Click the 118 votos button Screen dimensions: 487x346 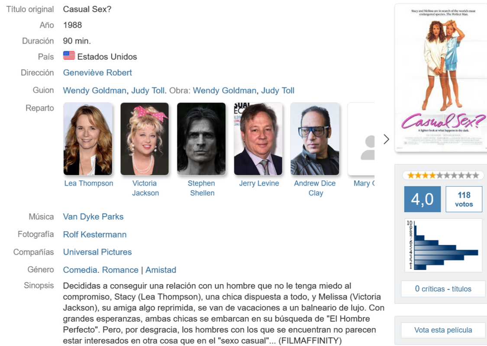pos(464,199)
